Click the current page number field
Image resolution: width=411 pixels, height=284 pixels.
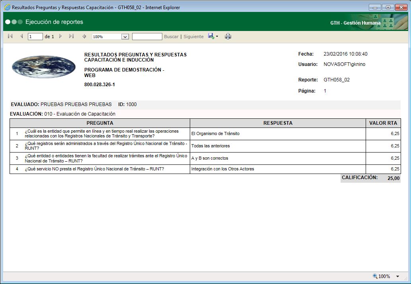(x=35, y=37)
